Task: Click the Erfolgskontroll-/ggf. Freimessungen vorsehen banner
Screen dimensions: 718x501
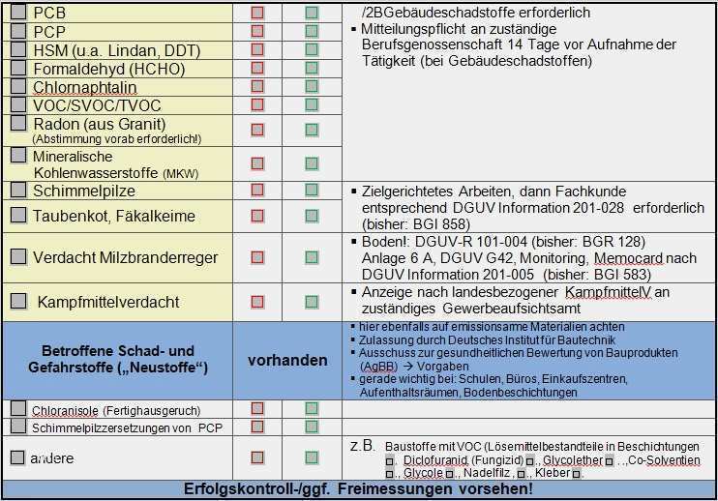Action: click(x=359, y=489)
